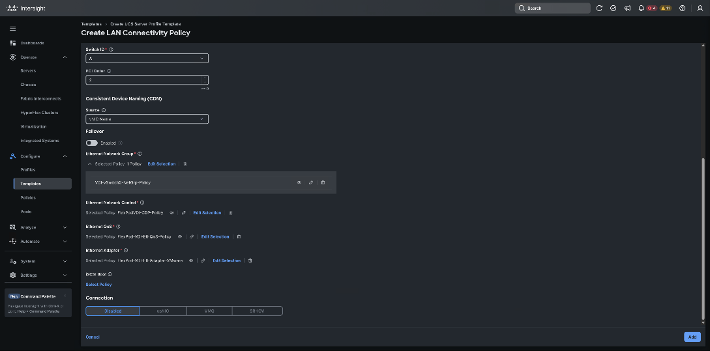Open the warning alarms yellow badge

pyautogui.click(x=666, y=8)
